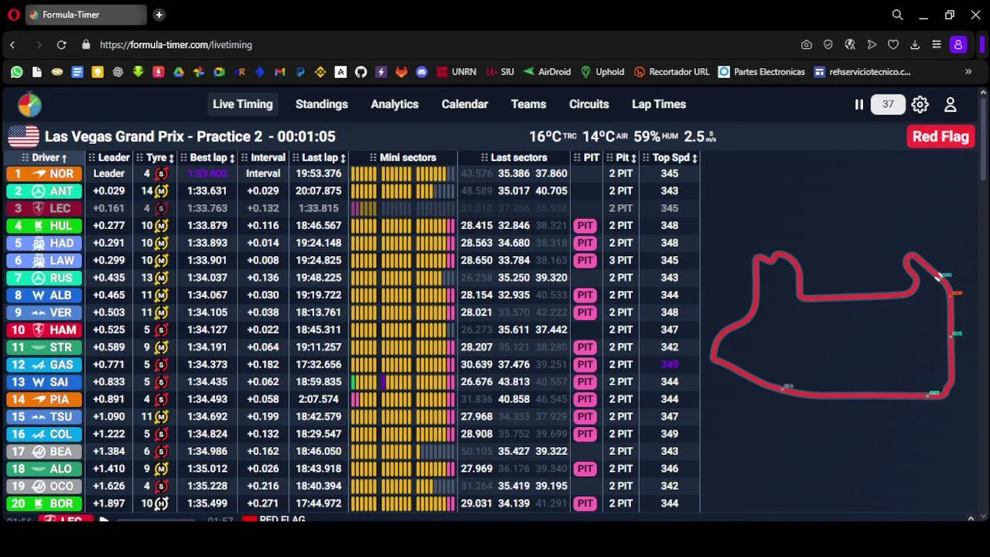Open the Google Photos pinwheel bookmark
This screenshot has width=990, height=557.
coord(199,72)
